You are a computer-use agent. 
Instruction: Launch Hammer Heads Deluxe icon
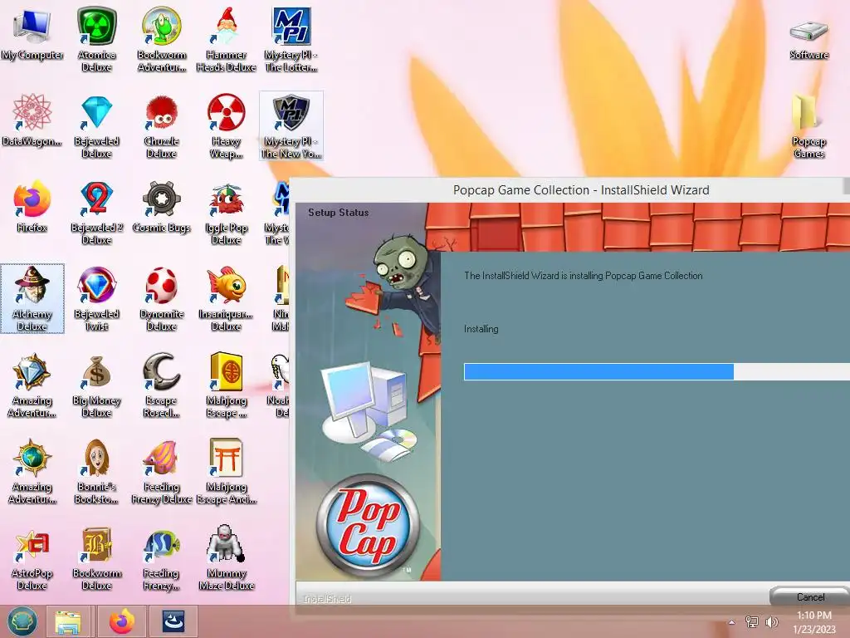point(226,39)
